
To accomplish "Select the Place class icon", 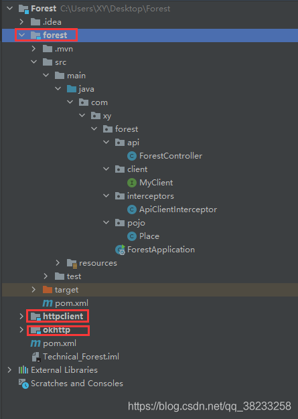I will 131,236.
